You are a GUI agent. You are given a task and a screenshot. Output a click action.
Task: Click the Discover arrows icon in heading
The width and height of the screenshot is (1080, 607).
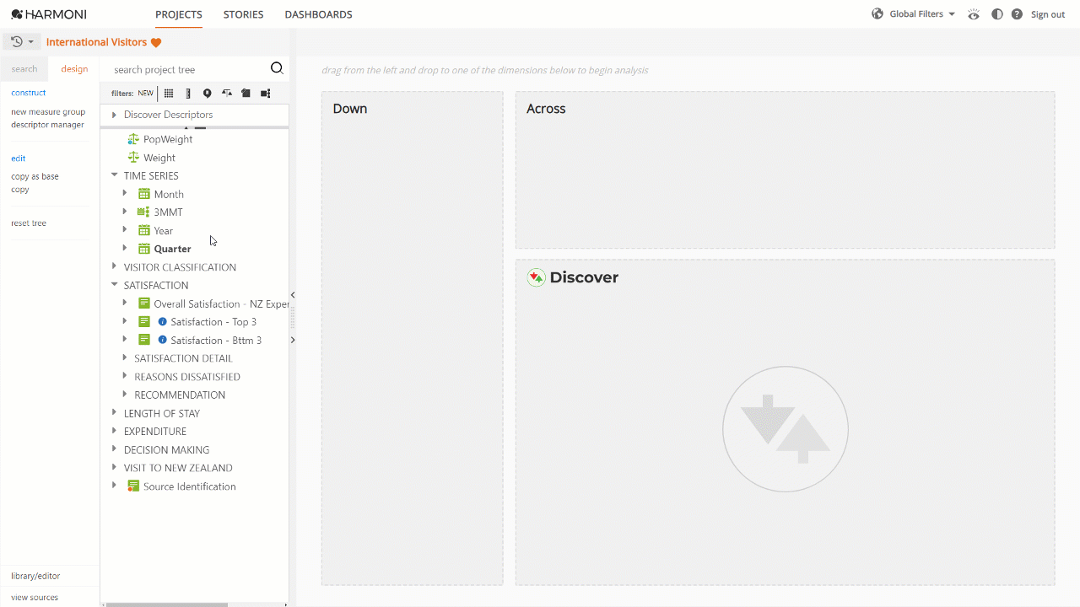[536, 277]
